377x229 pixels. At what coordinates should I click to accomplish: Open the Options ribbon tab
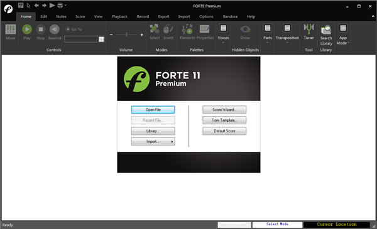[x=206, y=16]
